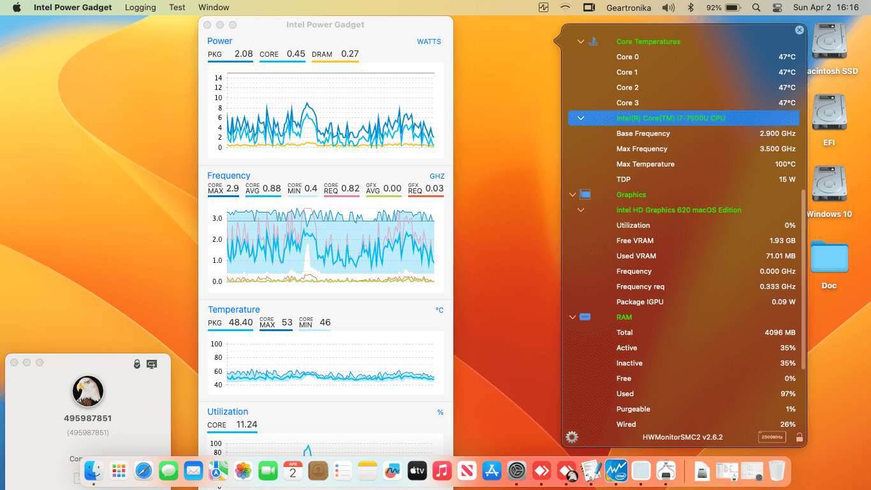Click the % unit label in Utilization section
Screen dimensions: 871x490
pos(440,412)
